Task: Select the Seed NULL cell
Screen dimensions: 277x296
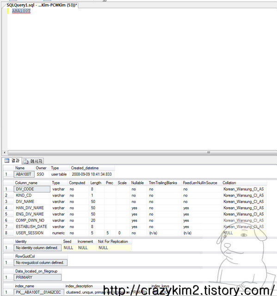Action: [69, 248]
